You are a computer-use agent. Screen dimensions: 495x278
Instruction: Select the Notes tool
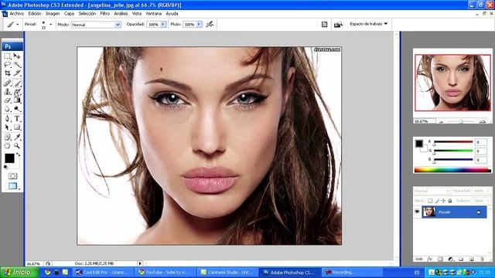(7, 137)
